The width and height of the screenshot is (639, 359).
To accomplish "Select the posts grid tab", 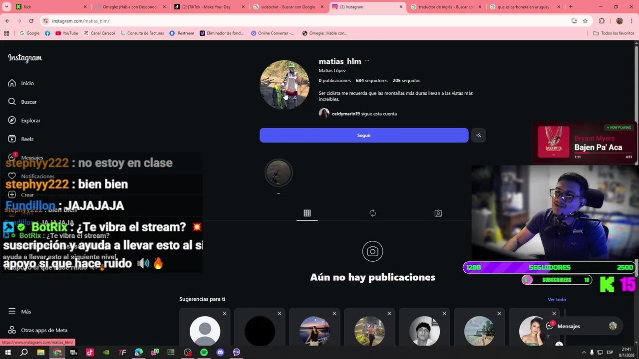I will (307, 213).
